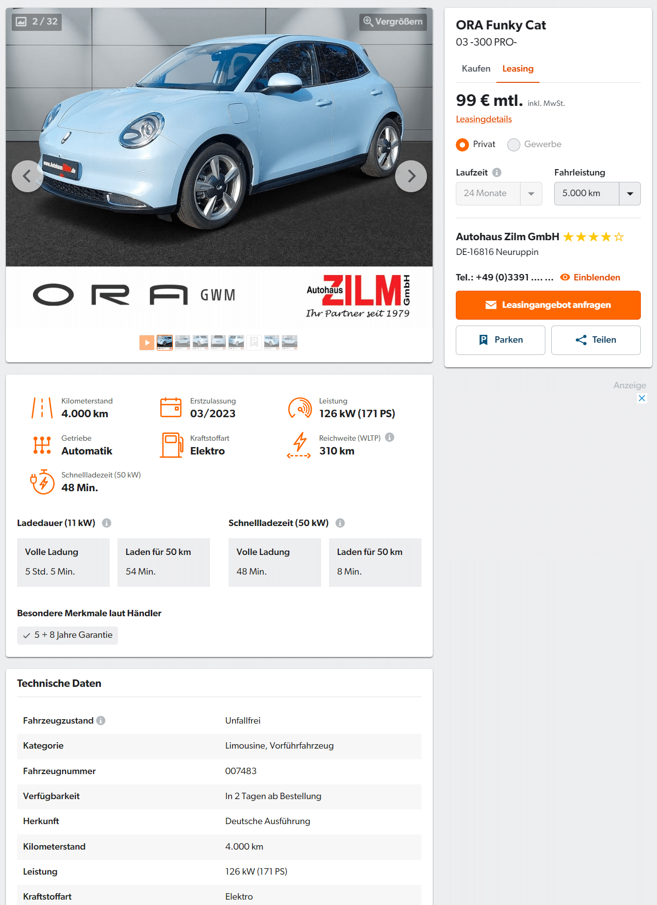
Task: Show the next car photo
Action: (411, 176)
